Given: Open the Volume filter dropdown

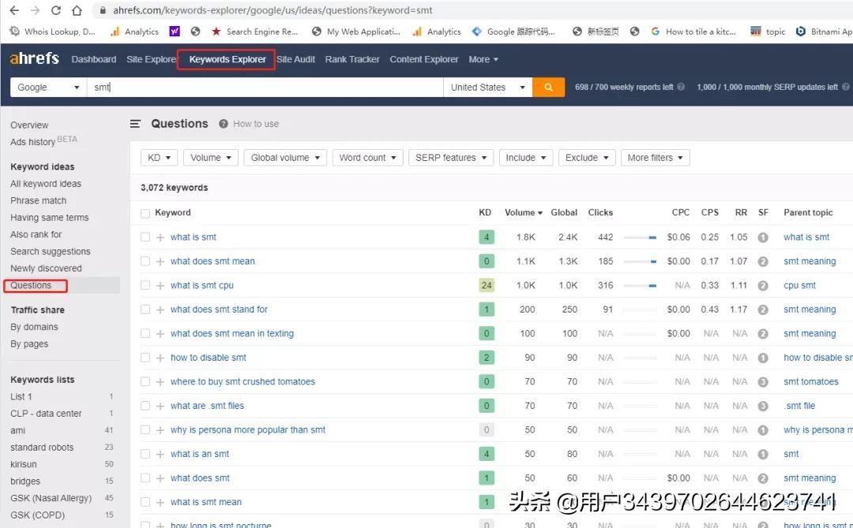Looking at the screenshot, I should click(211, 158).
